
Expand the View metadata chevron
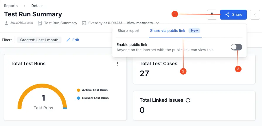[x=157, y=23]
